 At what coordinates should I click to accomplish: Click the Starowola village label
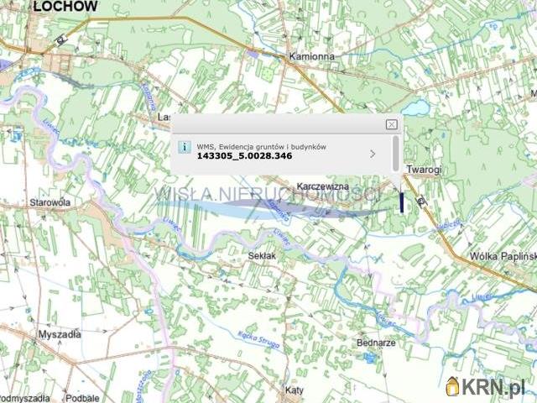(x=50, y=202)
